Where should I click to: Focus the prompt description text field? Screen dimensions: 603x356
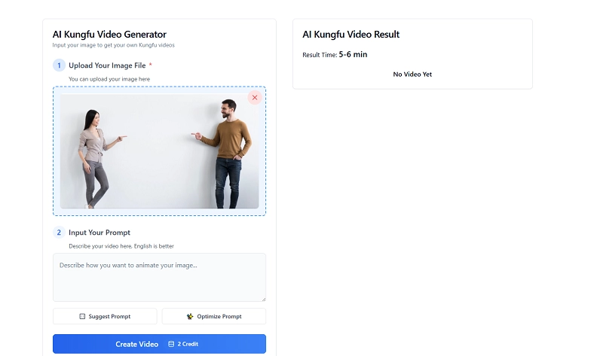tap(159, 277)
